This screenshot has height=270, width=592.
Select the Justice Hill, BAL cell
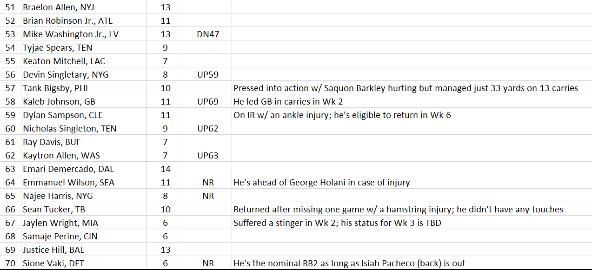(83, 250)
